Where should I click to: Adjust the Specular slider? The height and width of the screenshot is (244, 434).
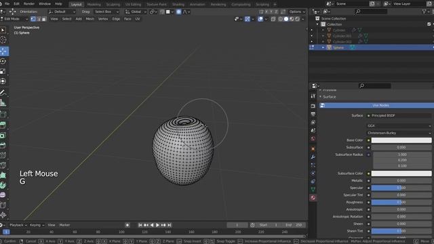coord(401,188)
